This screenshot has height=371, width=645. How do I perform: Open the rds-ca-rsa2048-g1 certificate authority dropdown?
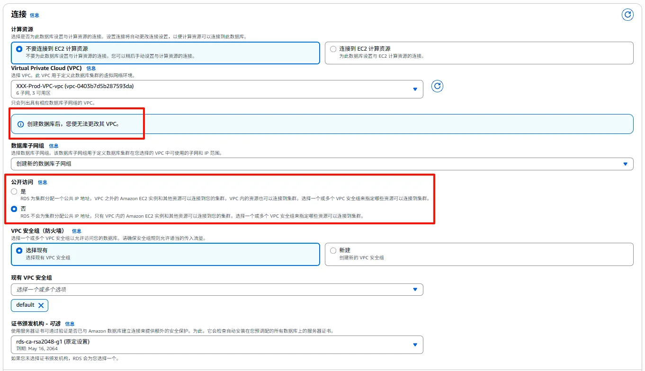point(217,344)
